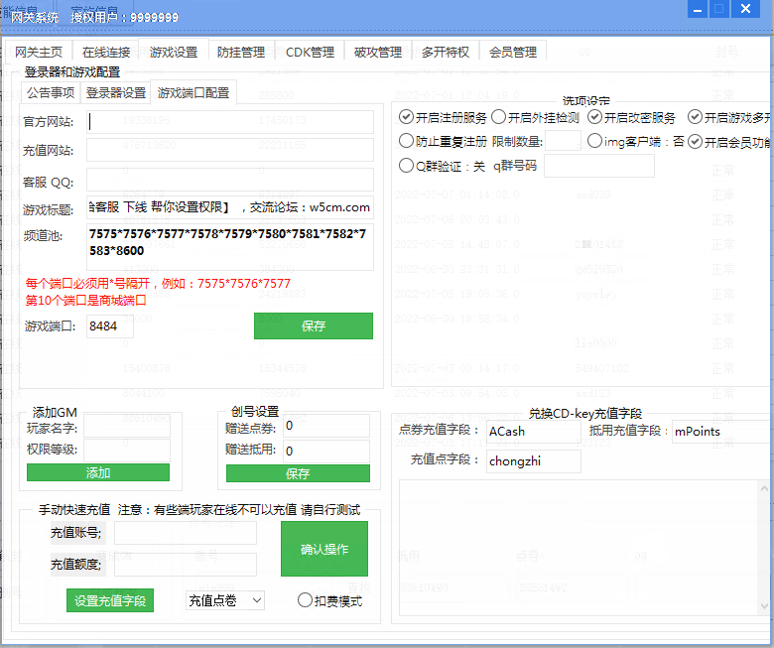774x648 pixels.
Task: Enable 开启外挂检测 option
Action: 536,117
